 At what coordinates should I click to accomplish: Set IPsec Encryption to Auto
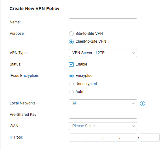pos(71,92)
